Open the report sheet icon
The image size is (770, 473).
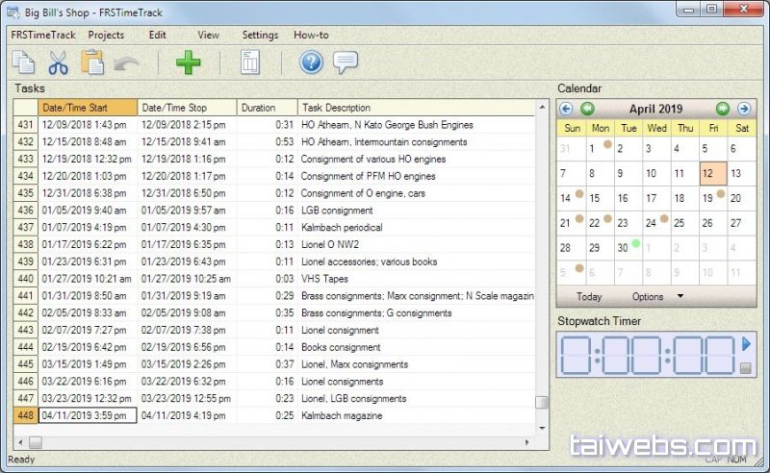coord(250,63)
